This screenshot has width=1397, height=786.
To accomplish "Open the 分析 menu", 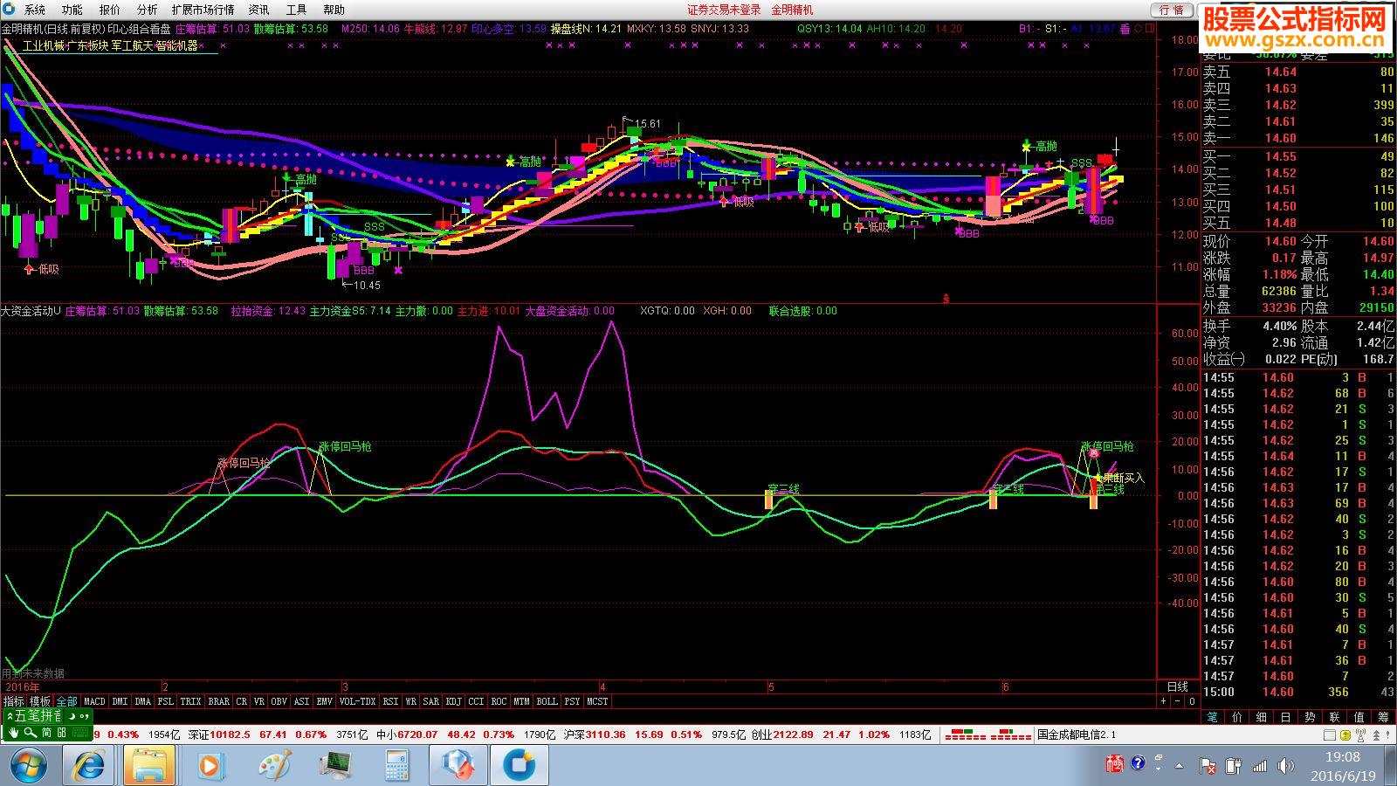I will [x=147, y=10].
